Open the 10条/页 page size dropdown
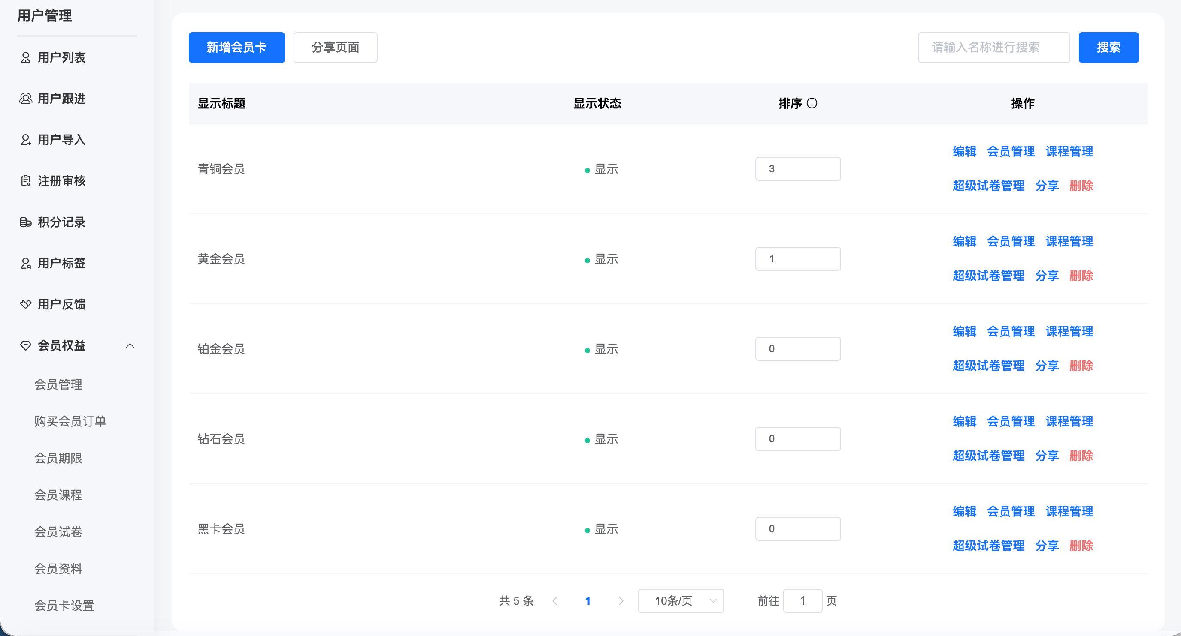Screen dimensions: 1181x636 tap(681, 601)
